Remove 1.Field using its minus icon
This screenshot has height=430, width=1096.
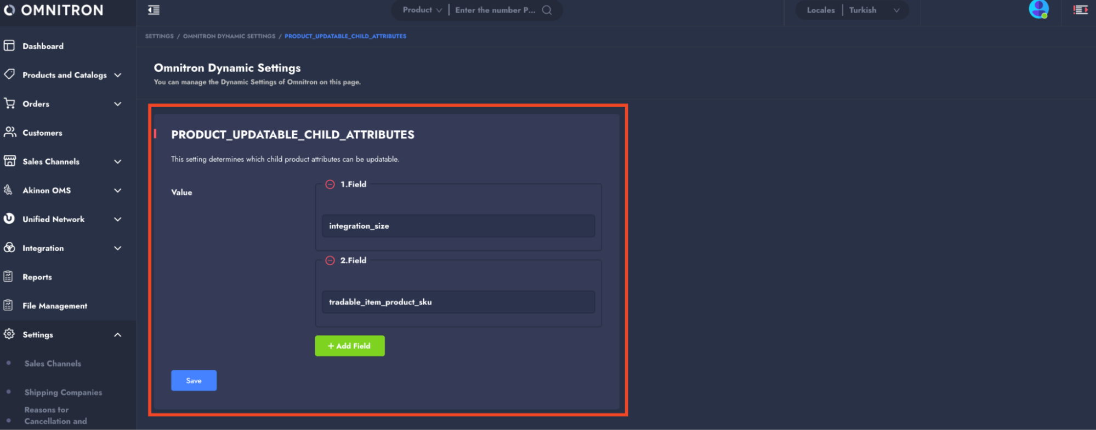coord(330,184)
